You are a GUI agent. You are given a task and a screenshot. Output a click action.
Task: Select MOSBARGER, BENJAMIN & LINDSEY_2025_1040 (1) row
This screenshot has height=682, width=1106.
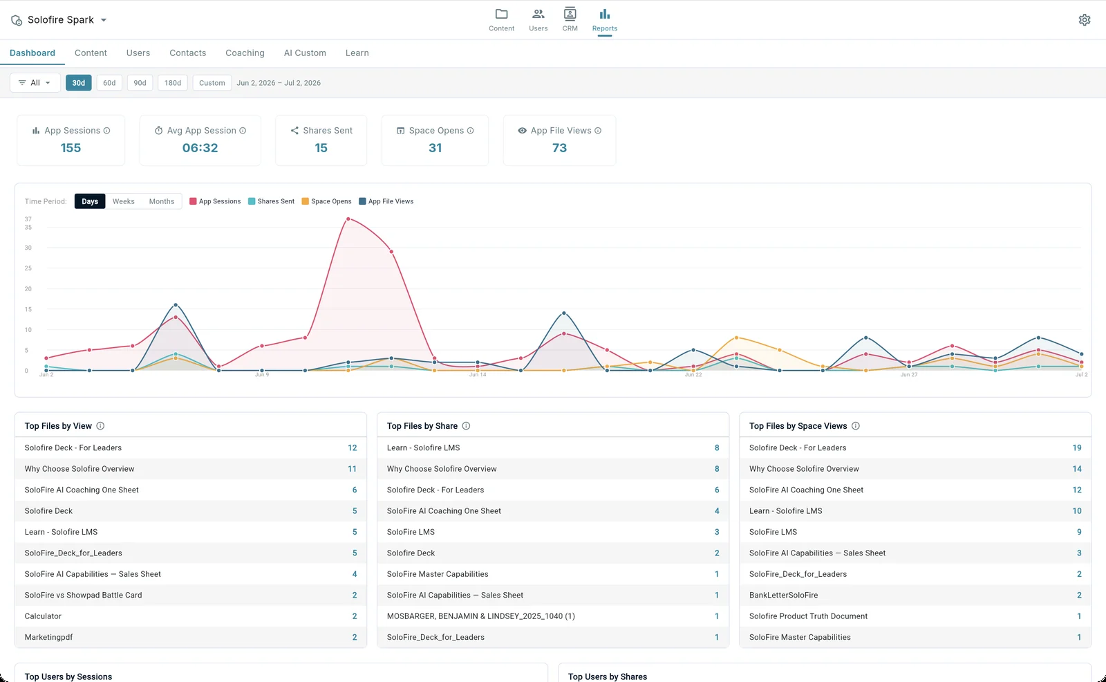(553, 616)
